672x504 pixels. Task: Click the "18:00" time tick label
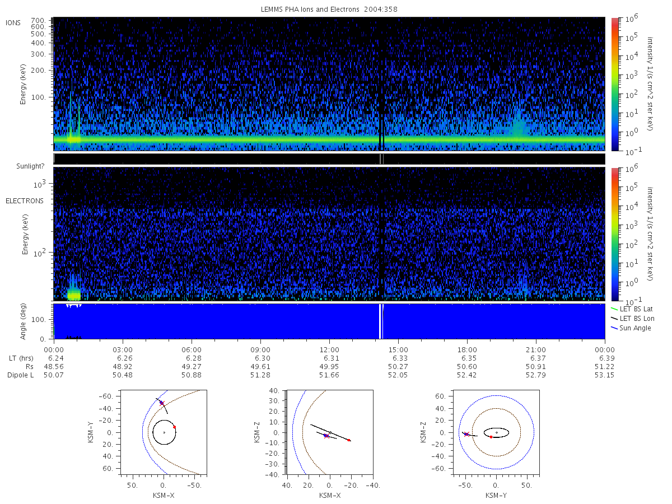[x=467, y=350]
